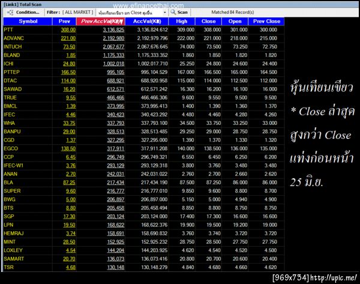Select the TSR symbol
Viewport: 360px width, 284px height.
[8, 268]
